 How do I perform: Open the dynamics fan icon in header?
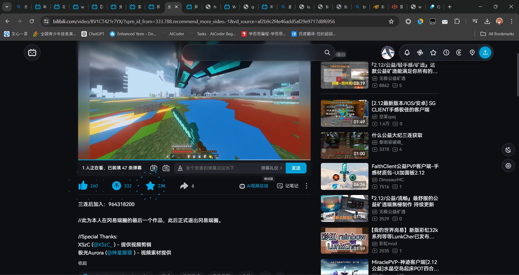coord(420,53)
